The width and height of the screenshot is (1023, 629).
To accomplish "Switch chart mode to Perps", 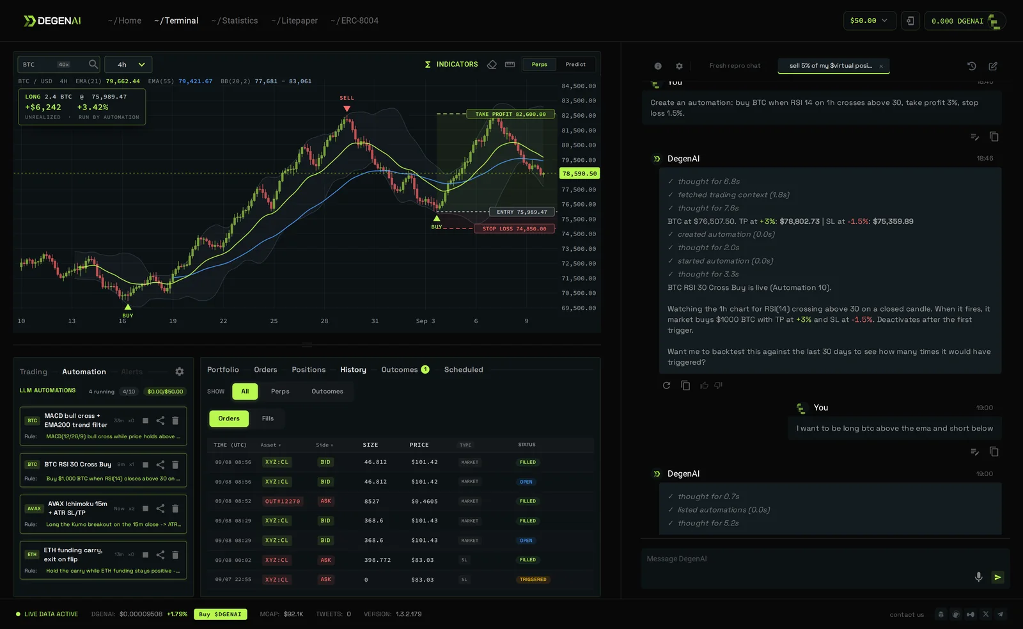I will [539, 65].
